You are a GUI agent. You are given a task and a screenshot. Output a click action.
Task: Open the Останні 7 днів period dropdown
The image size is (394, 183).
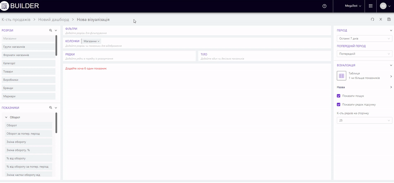click(x=364, y=38)
